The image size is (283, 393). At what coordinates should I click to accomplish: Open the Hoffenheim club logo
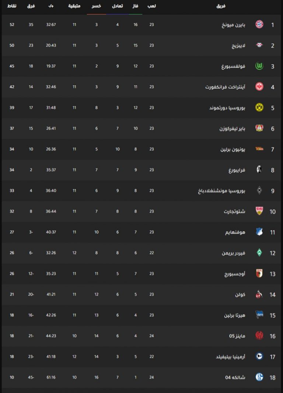pyautogui.click(x=259, y=232)
